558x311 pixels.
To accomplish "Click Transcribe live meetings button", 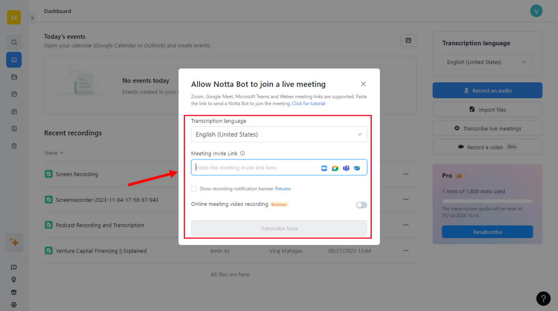I will 487,128.
